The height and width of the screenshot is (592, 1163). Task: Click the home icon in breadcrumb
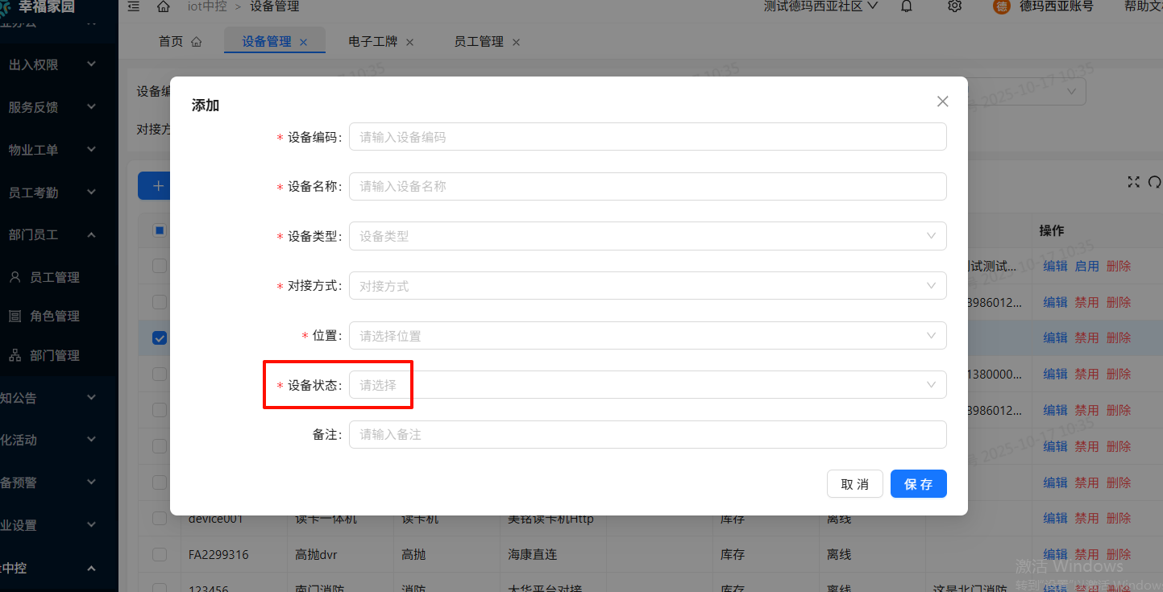(x=164, y=6)
